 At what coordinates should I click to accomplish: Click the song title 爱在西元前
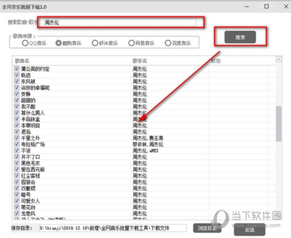click(x=33, y=170)
